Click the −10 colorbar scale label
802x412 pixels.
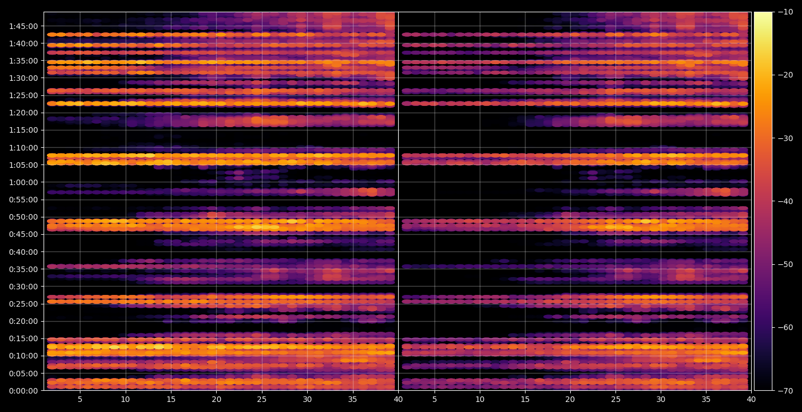pyautogui.click(x=785, y=12)
